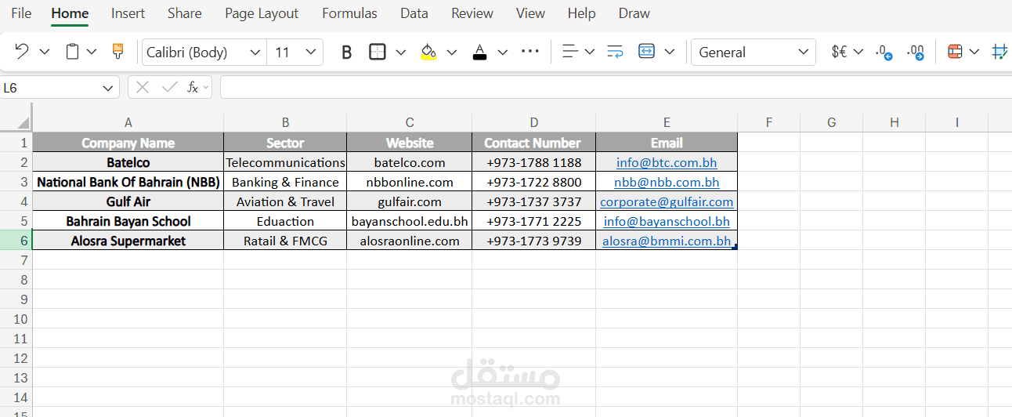This screenshot has height=417, width=1012.
Task: Expand the Conditional Formatting arrow
Action: click(x=974, y=52)
